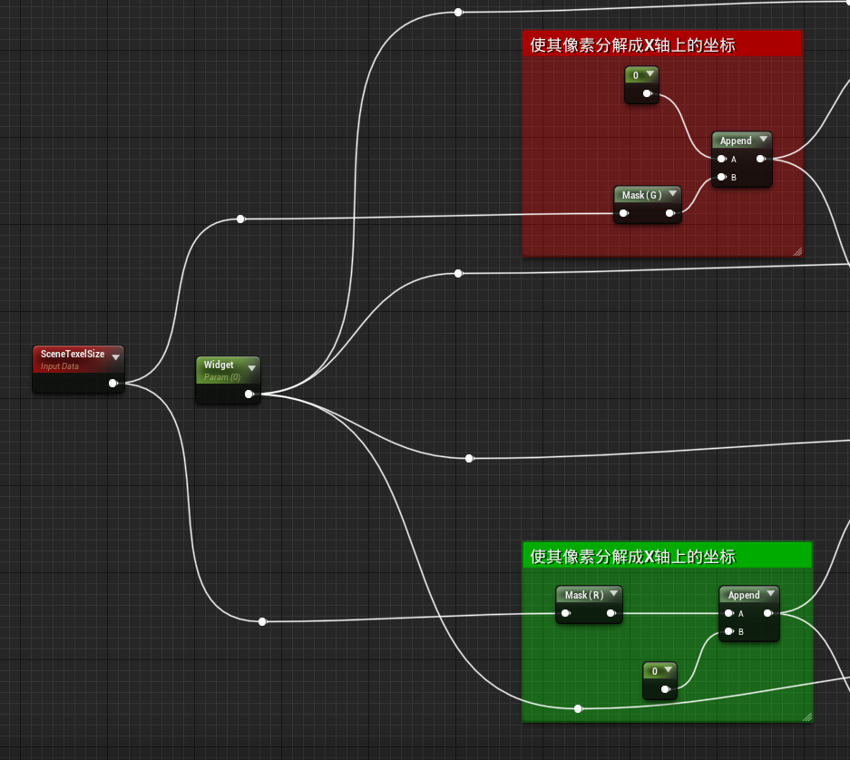Image resolution: width=850 pixels, height=760 pixels.
Task: Open the dropdown arrow on Mask(R) node
Action: click(x=614, y=594)
